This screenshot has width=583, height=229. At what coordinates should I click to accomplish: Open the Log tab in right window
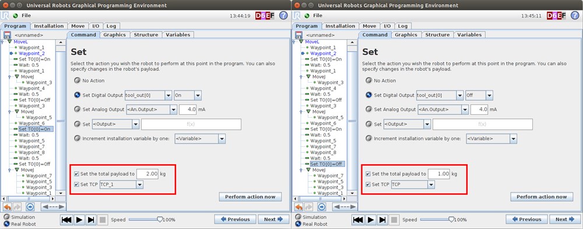coord(402,26)
